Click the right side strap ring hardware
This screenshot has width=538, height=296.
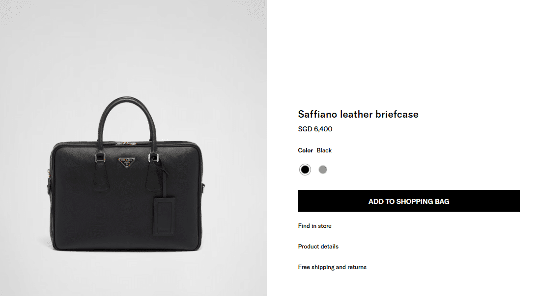pyautogui.click(x=203, y=188)
